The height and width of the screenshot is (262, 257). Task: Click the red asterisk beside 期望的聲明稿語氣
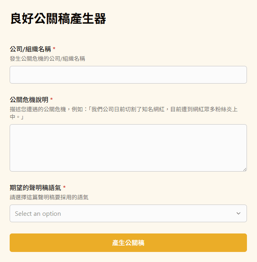click(x=64, y=188)
